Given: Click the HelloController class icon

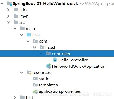Looking at the screenshot, I should point(55,60).
